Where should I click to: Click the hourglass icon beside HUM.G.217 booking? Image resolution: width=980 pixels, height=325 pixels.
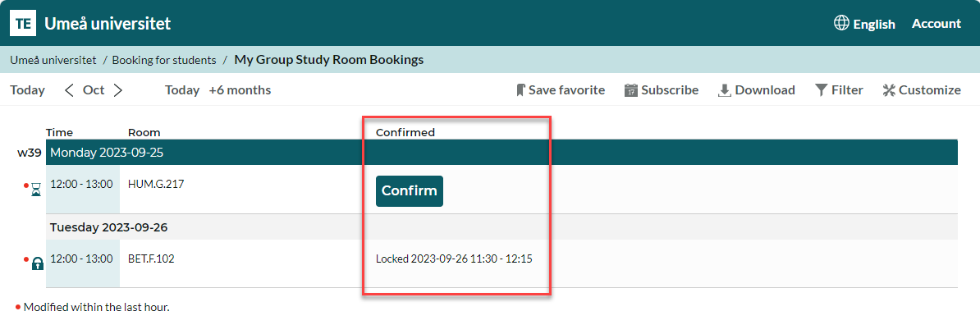[35, 190]
